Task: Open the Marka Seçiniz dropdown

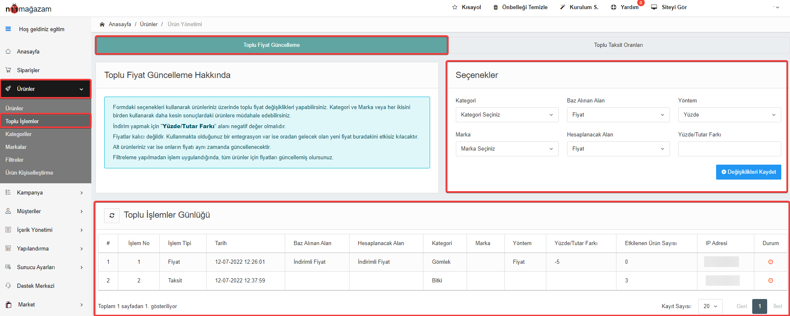Action: click(x=507, y=149)
